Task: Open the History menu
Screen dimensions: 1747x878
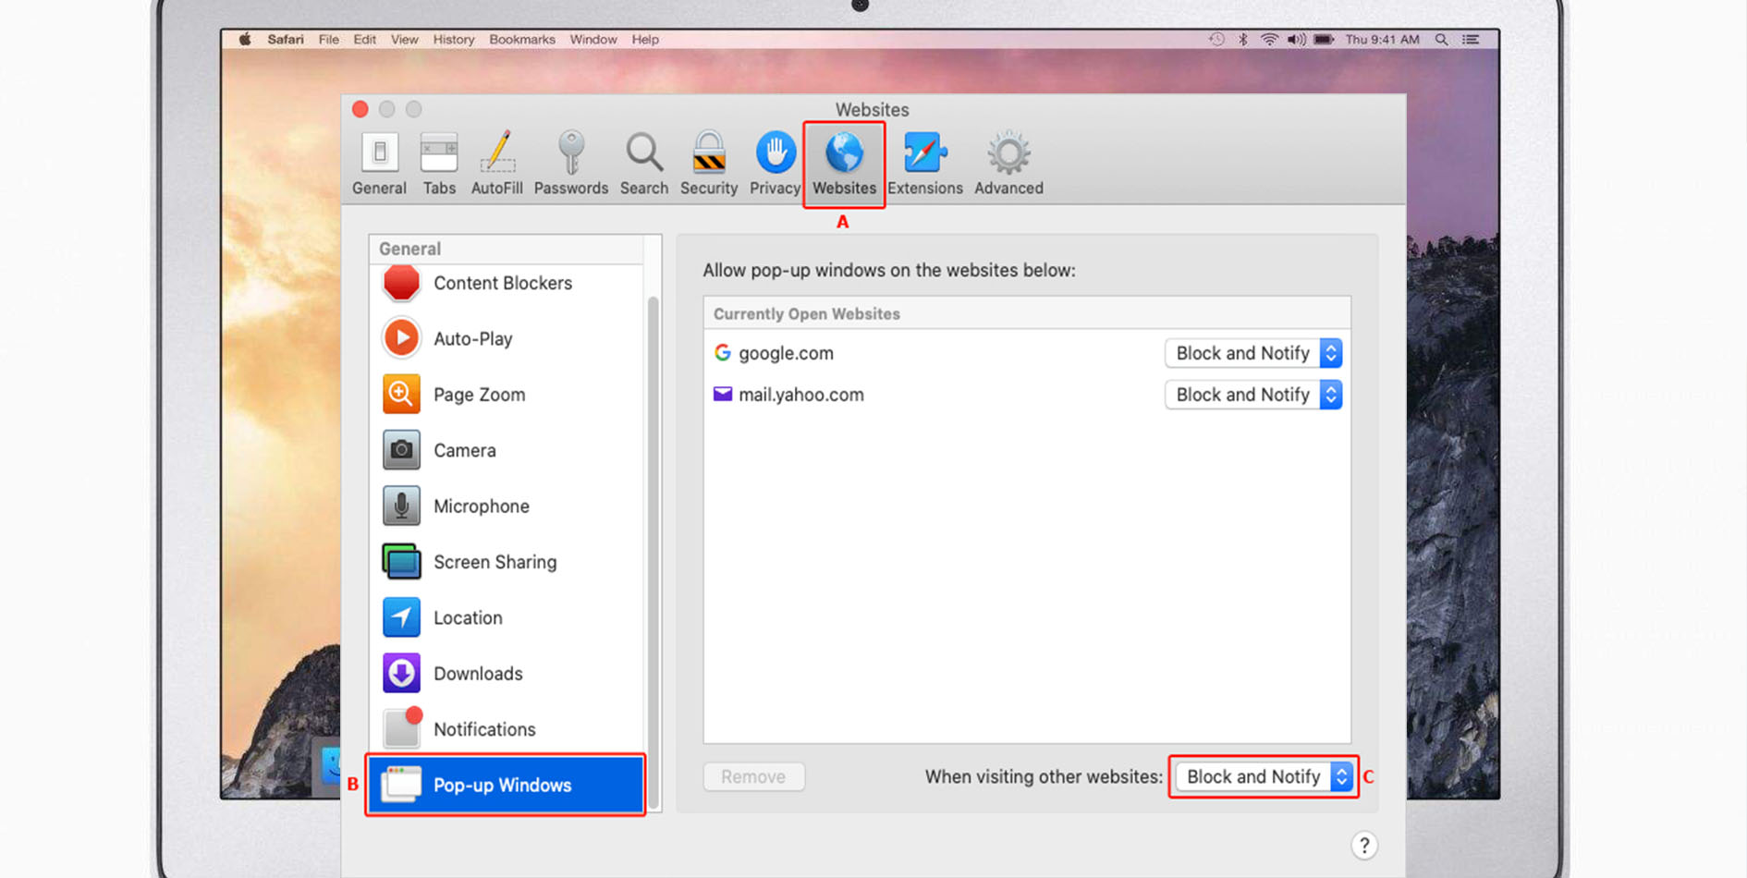Action: point(453,40)
